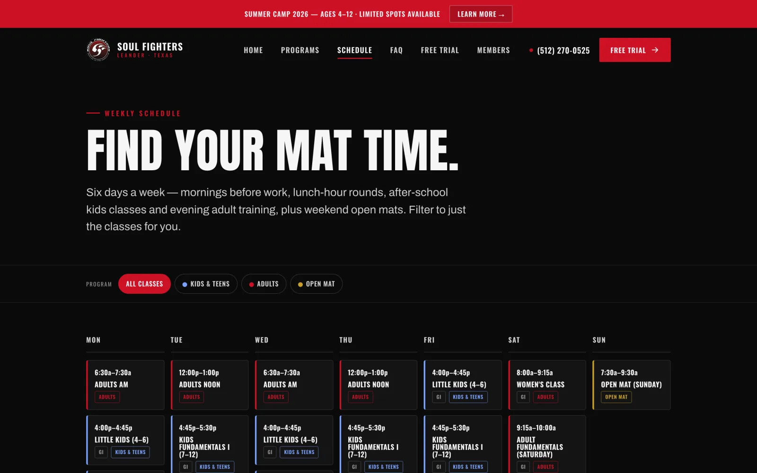Click the FRI column header

(x=429, y=340)
